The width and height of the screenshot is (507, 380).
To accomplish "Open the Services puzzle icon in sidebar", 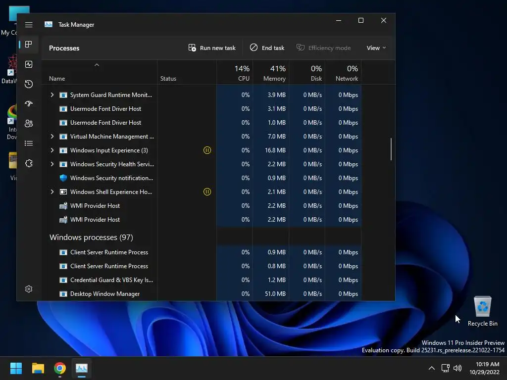I will (x=28, y=163).
